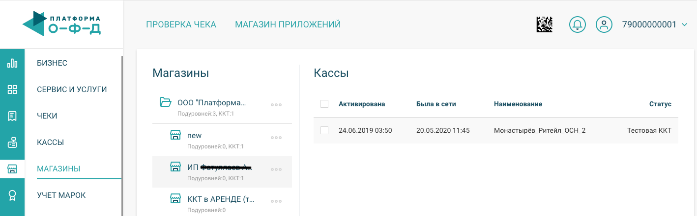Go to ЧЕКИ menu item

pyautogui.click(x=47, y=116)
